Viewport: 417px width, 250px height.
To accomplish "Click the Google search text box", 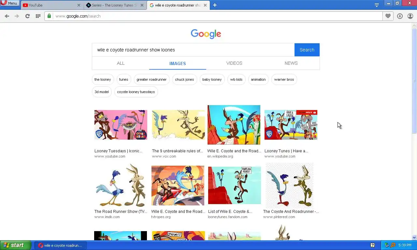I will coord(193,50).
